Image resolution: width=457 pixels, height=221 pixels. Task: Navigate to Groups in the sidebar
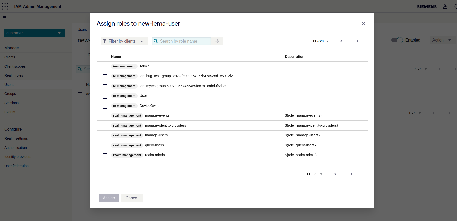[x=10, y=94]
